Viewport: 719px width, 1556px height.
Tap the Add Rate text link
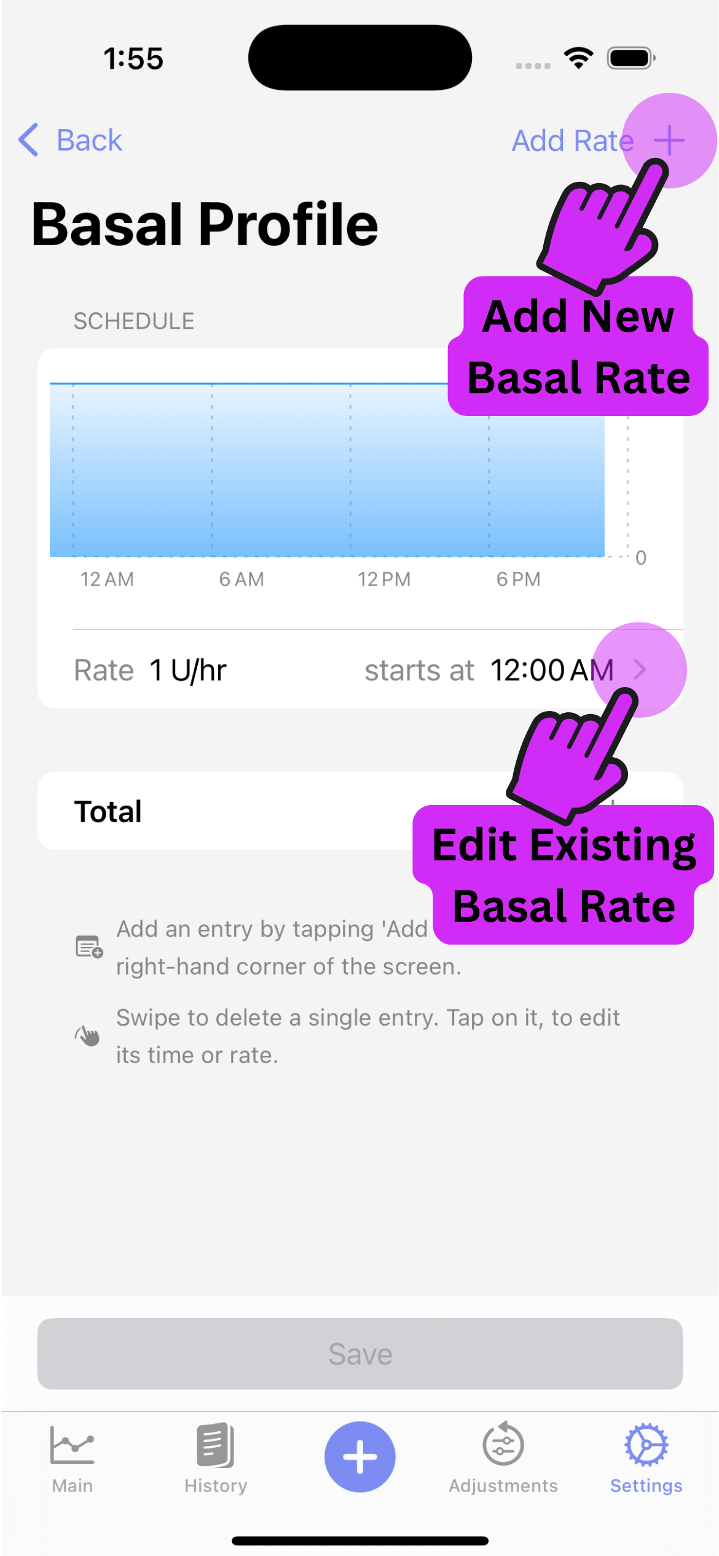point(572,141)
